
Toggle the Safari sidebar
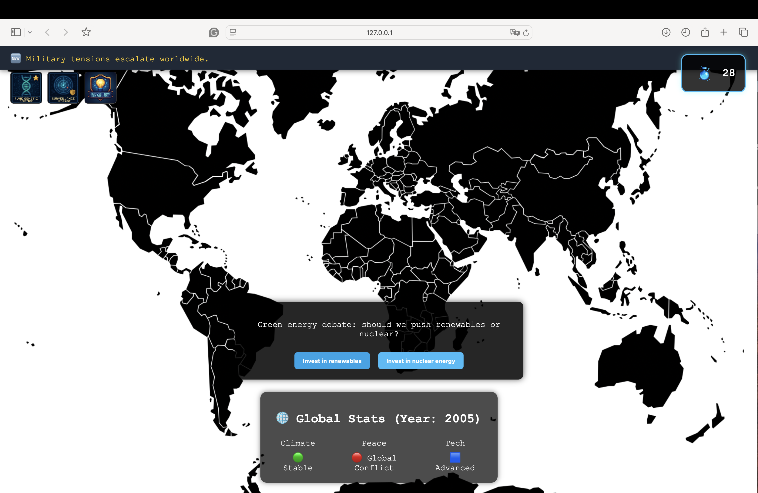tap(16, 32)
